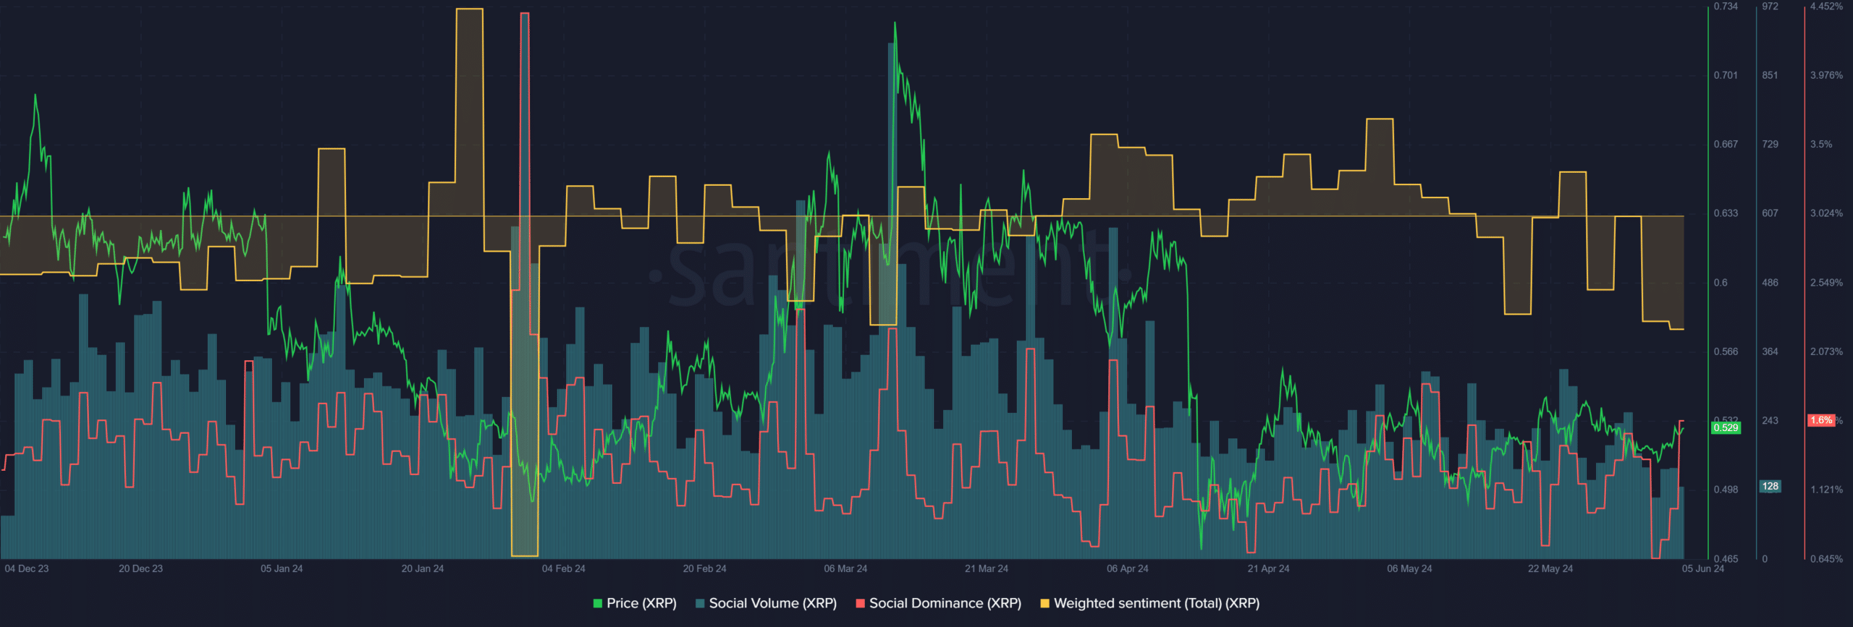The width and height of the screenshot is (1853, 627).
Task: Click the green 0.529 current price tag
Action: point(1726,427)
